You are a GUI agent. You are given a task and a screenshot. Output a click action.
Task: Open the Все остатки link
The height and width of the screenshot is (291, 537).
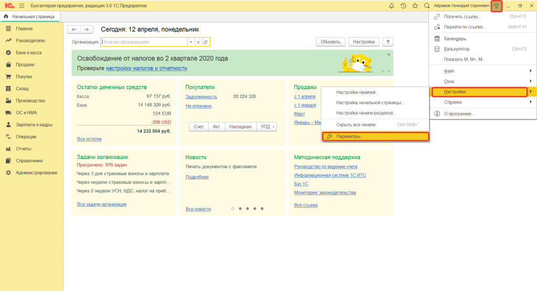pyautogui.click(x=89, y=139)
